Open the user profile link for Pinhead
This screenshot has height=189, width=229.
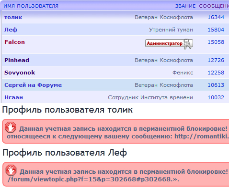click(x=17, y=60)
